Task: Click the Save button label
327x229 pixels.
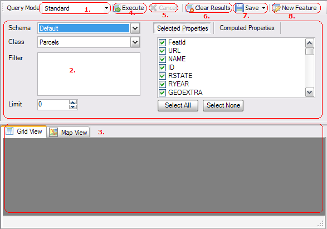Action: tap(252, 8)
